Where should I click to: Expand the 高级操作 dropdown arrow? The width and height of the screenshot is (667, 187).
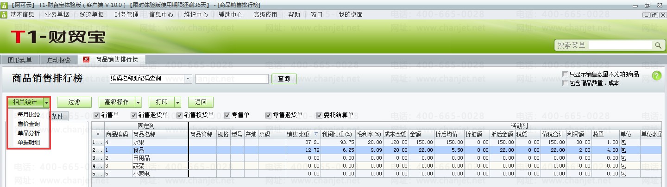point(138,102)
